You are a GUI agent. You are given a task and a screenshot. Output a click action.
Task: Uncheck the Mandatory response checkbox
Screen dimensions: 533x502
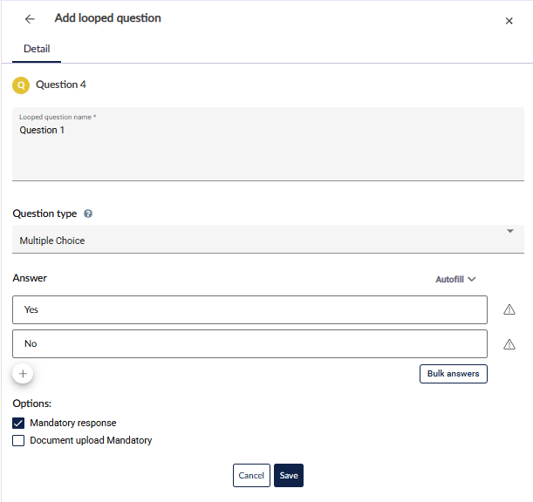18,423
